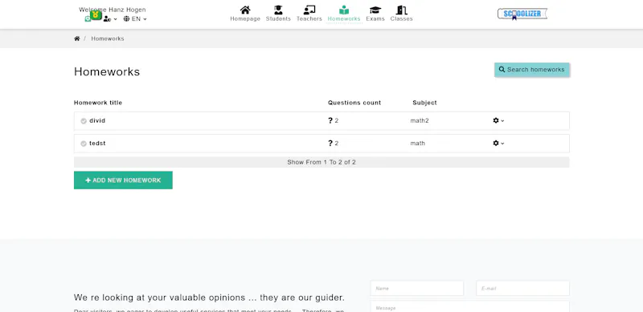Click the Homepage house icon
Image resolution: width=643 pixels, height=312 pixels.
point(245,10)
